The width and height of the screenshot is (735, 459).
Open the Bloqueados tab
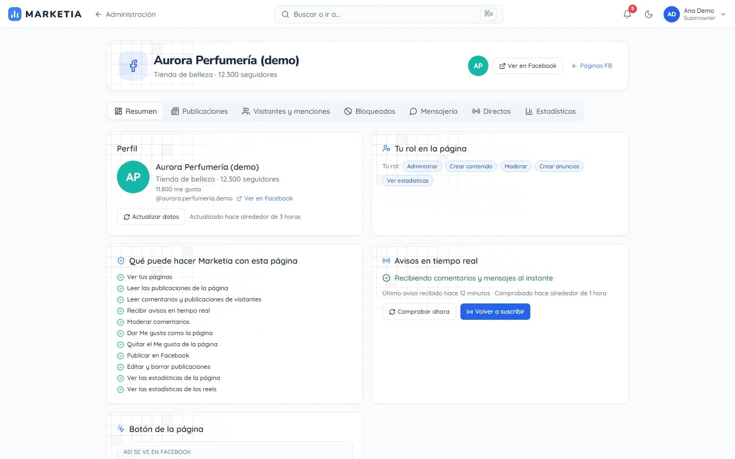[370, 111]
